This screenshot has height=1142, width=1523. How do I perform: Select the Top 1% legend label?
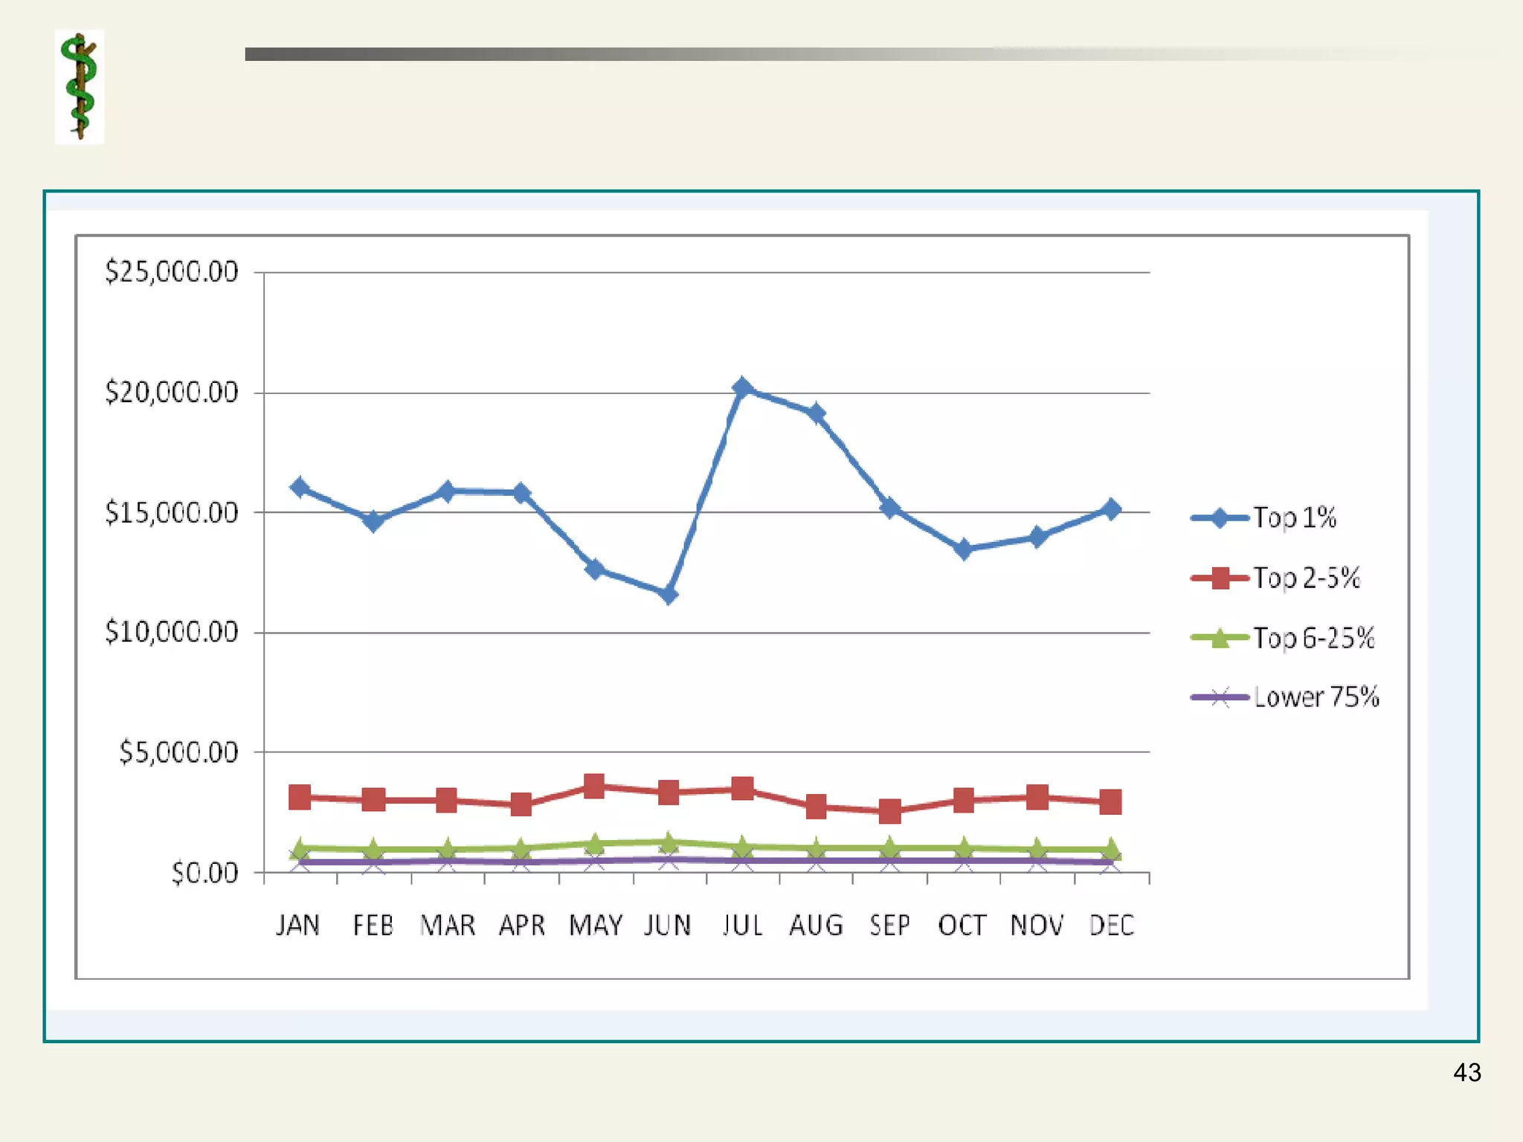(x=1295, y=517)
